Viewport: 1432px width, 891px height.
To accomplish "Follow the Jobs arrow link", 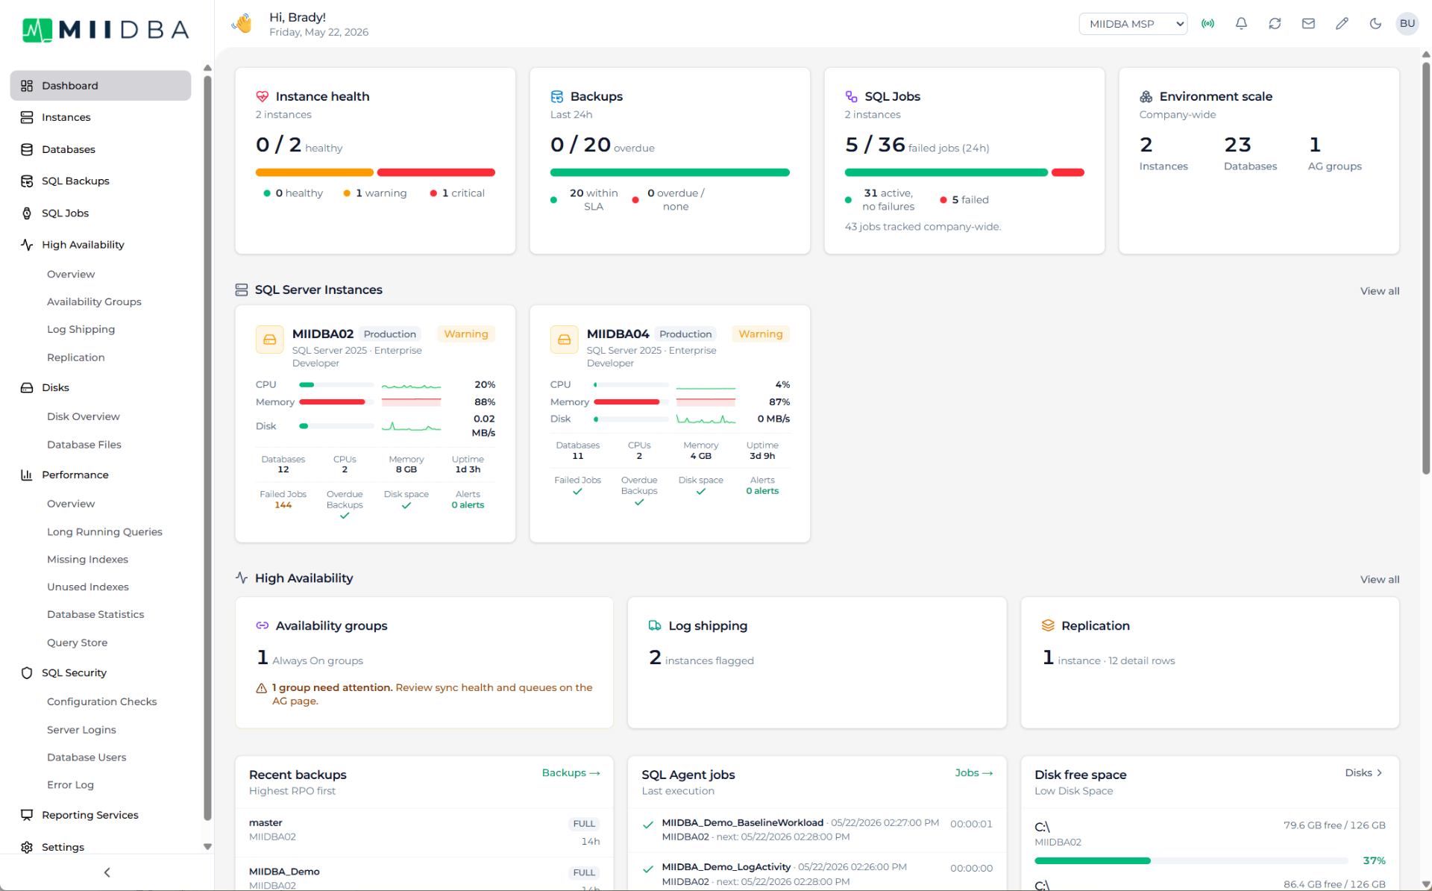I will point(973,773).
